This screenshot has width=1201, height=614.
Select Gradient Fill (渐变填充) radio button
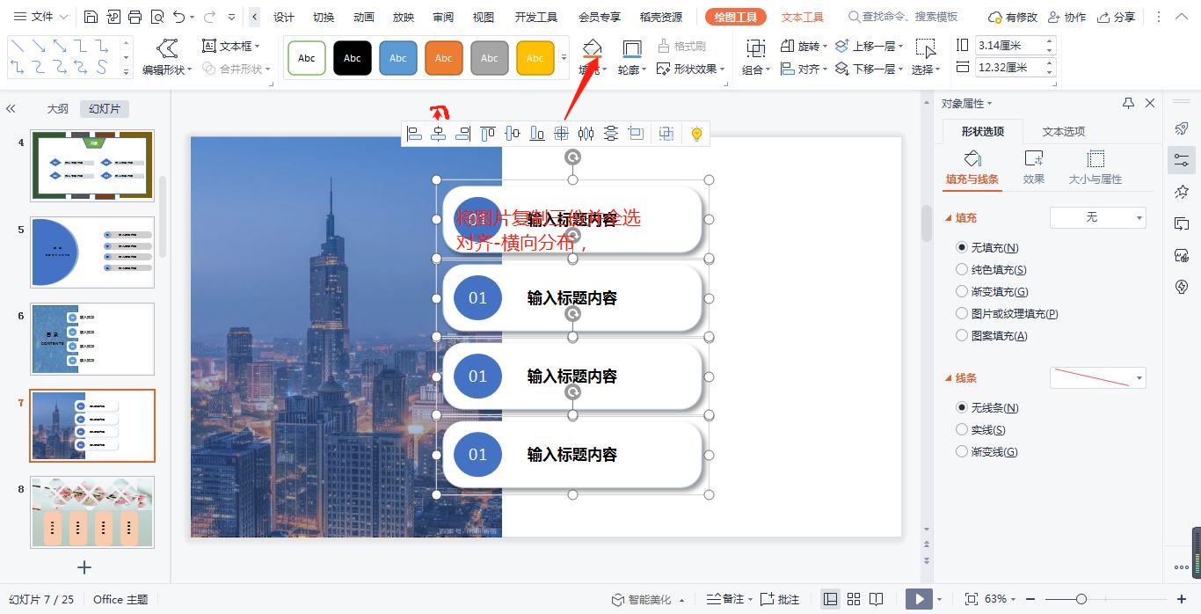962,292
